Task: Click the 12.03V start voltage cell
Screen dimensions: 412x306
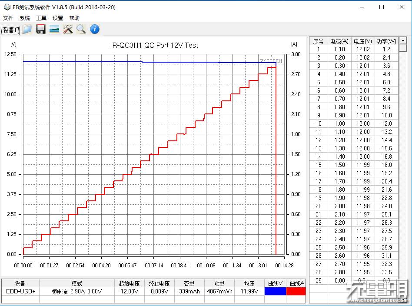Action: (129, 291)
